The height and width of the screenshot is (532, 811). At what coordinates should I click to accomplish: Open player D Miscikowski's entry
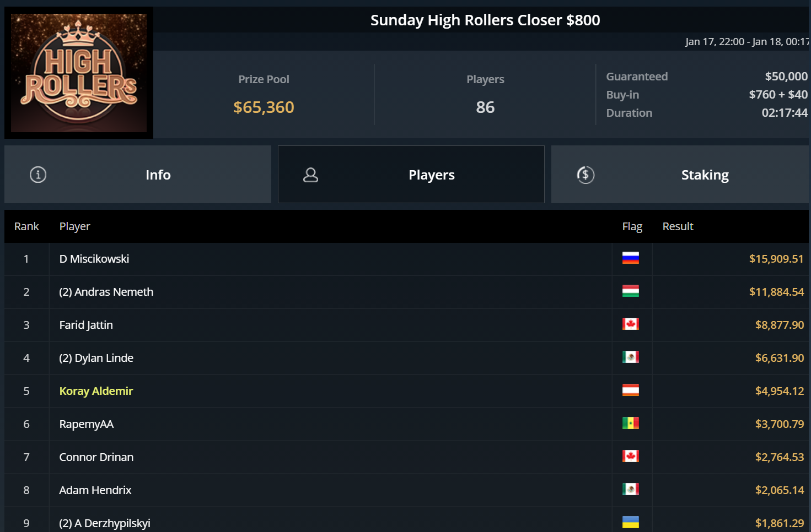point(94,259)
